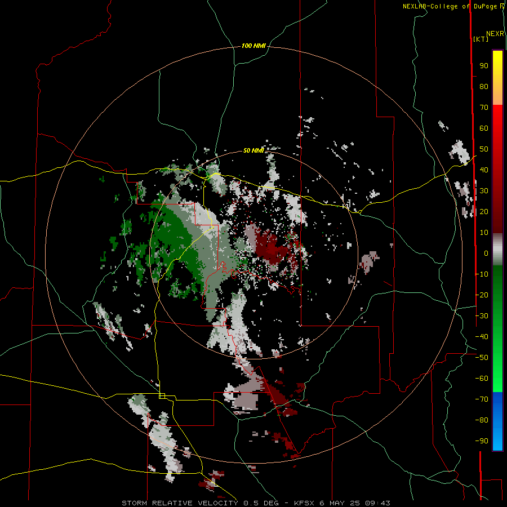Screen dimensions: 507x507
Task: Click the 80 value on the velocity scale
Action: [484, 87]
